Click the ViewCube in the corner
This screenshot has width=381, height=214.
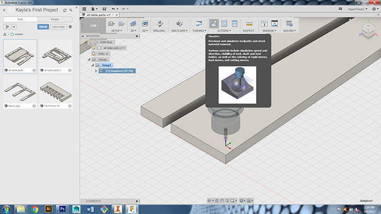pos(368,29)
